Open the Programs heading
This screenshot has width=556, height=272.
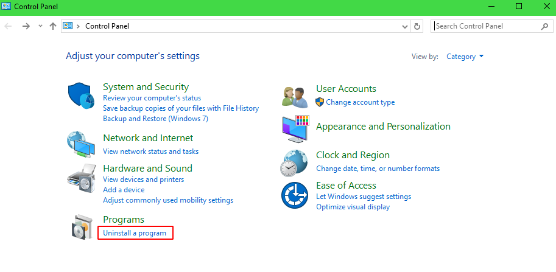(x=124, y=220)
